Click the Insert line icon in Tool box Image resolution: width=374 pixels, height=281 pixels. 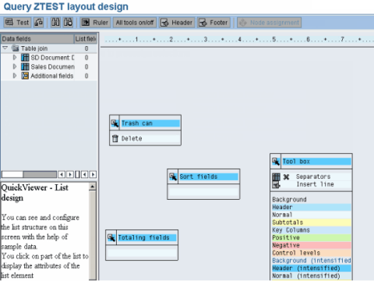click(276, 185)
